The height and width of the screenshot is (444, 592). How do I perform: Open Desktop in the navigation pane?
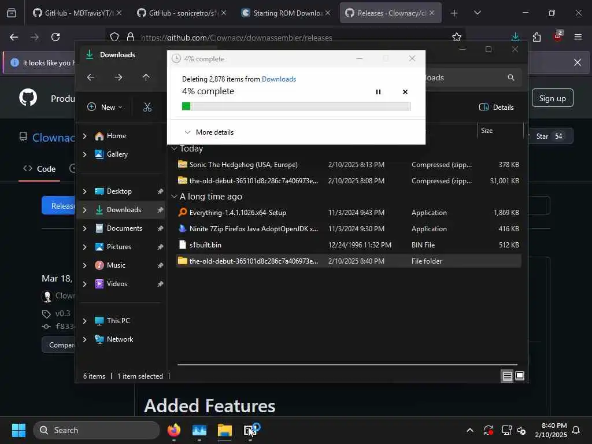119,191
